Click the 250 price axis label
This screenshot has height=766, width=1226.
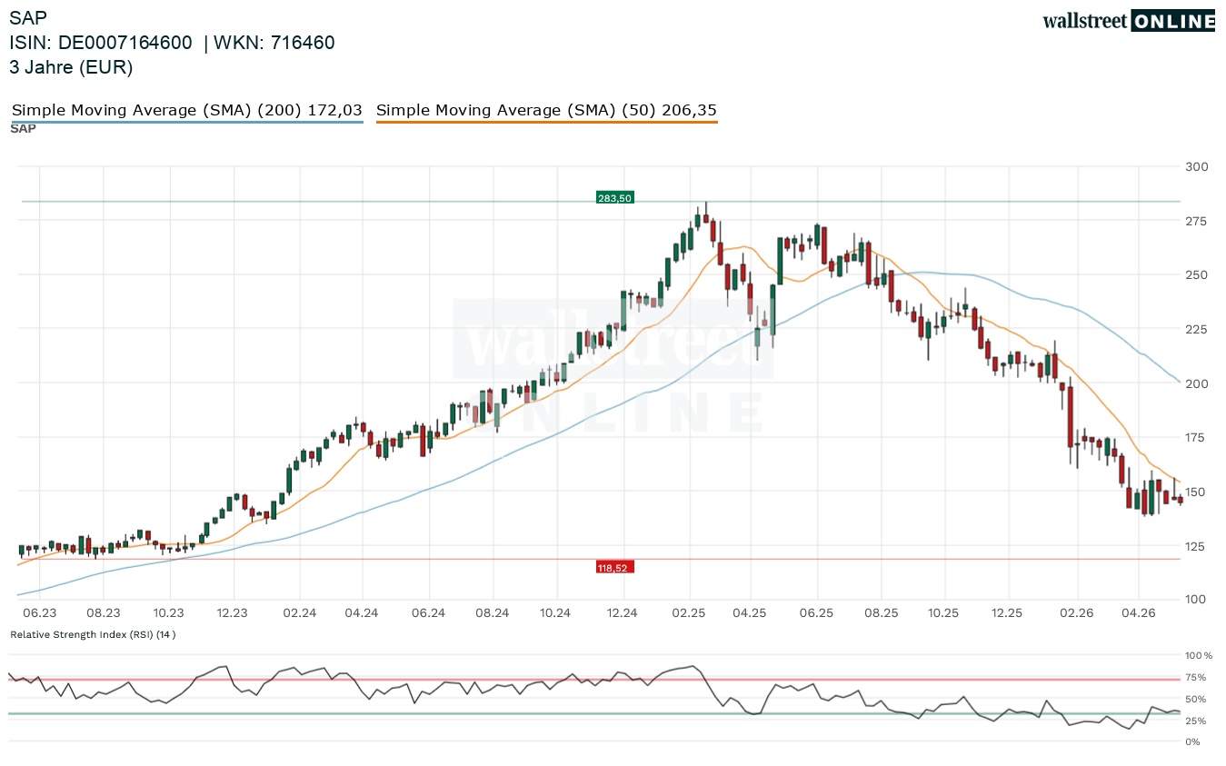click(x=1197, y=275)
